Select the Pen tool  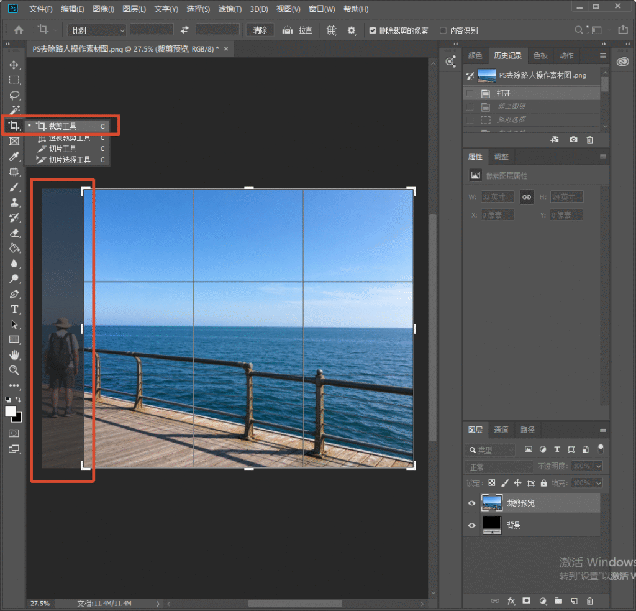pos(14,295)
